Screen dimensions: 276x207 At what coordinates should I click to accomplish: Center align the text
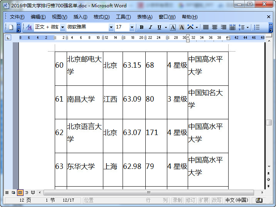point(215,27)
